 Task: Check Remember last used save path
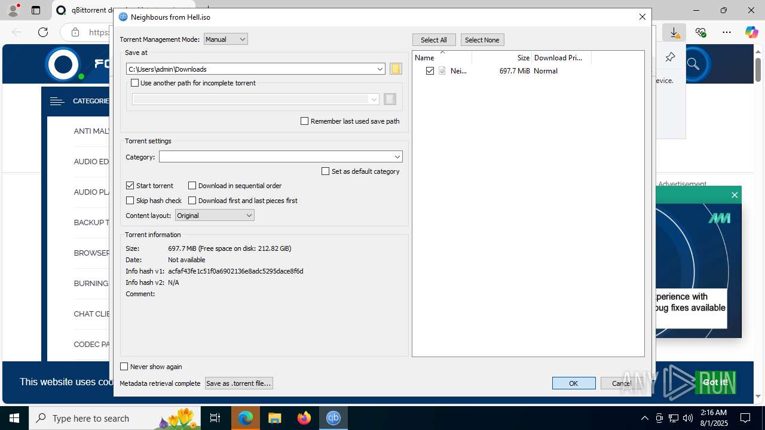304,121
